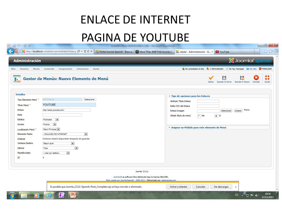
Task: Open the Contenido menu
Action: tap(49, 69)
